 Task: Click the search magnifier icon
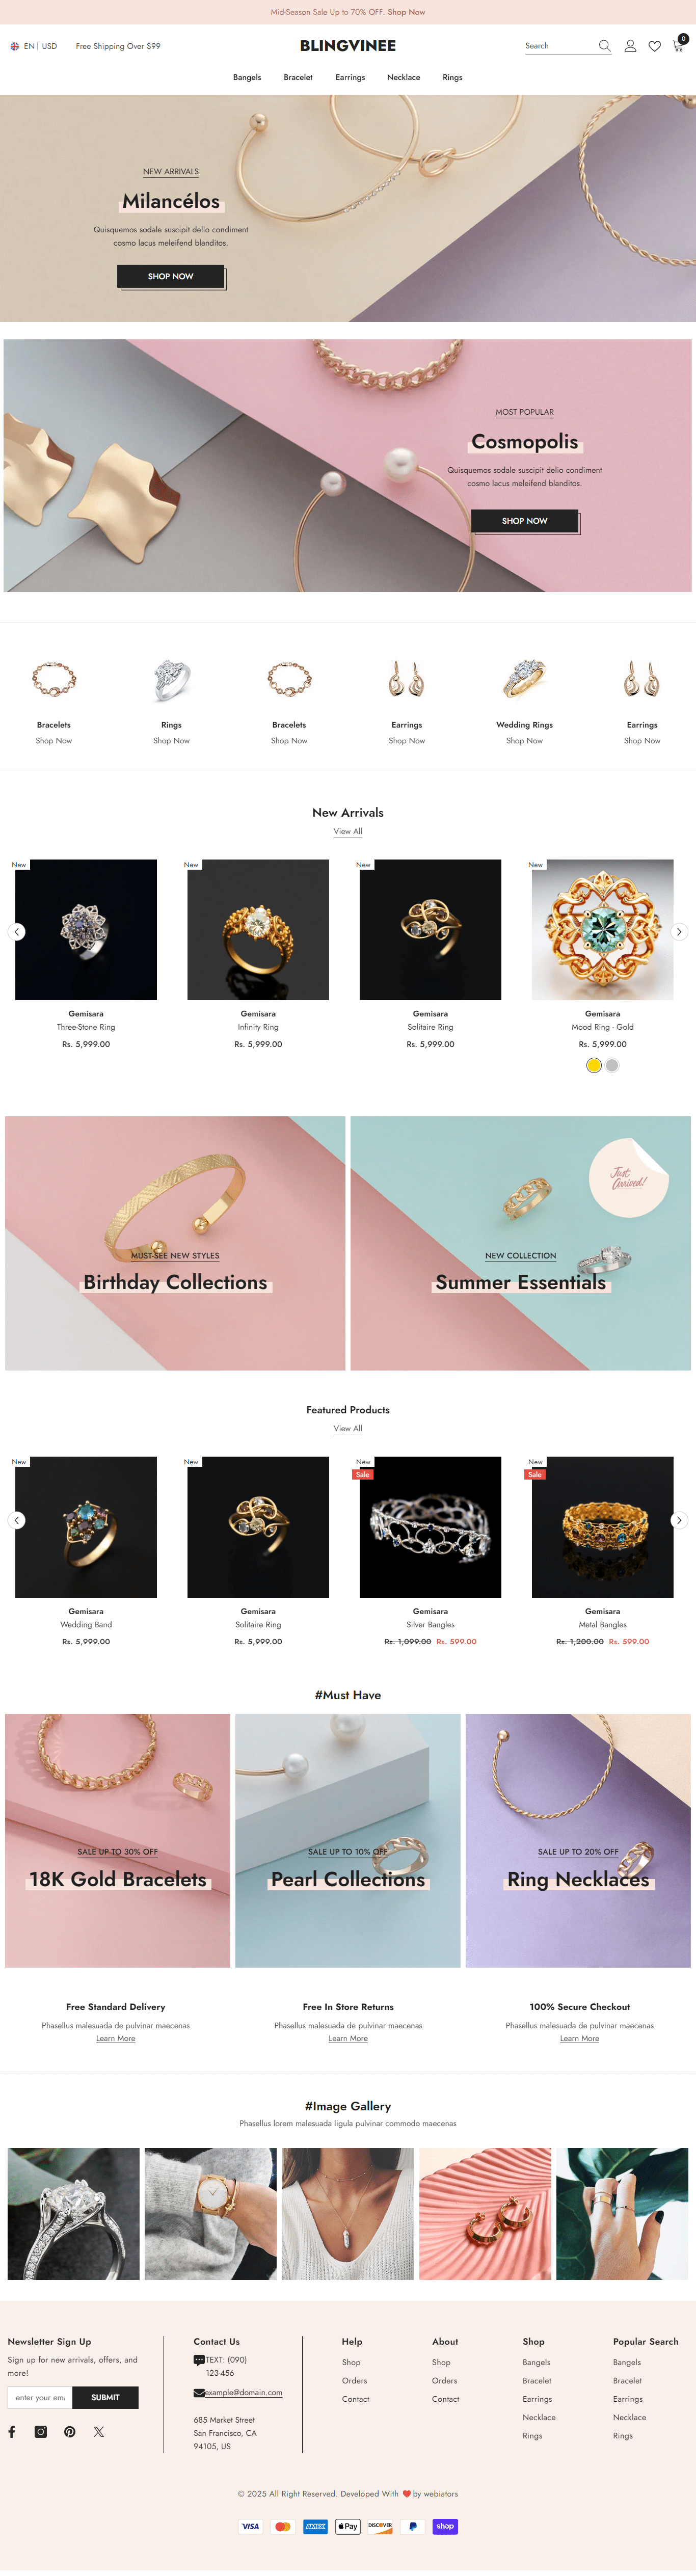point(604,46)
